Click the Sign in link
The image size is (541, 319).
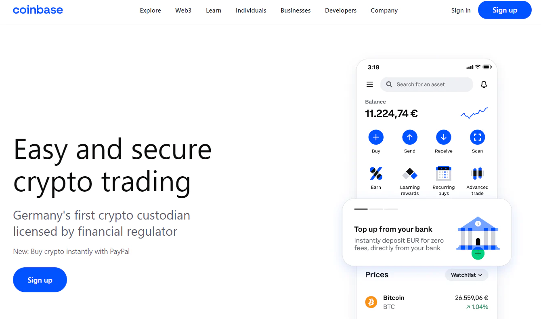[461, 11]
